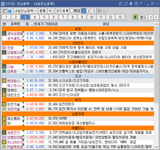Screen dimensions: 160x150
Task: Click the title bar duplicate window icon
Action: [x=126, y=4]
